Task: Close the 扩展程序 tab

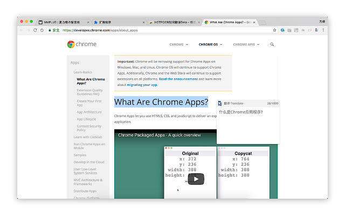Action: pos(143,22)
